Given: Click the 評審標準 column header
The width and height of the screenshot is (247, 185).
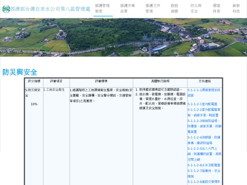Looking at the screenshot, I should [101, 81].
